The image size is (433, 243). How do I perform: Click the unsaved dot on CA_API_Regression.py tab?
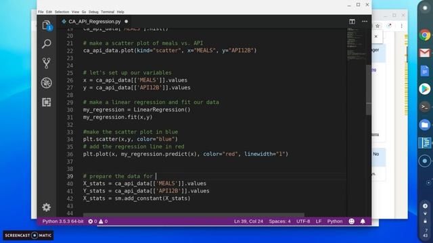127,22
